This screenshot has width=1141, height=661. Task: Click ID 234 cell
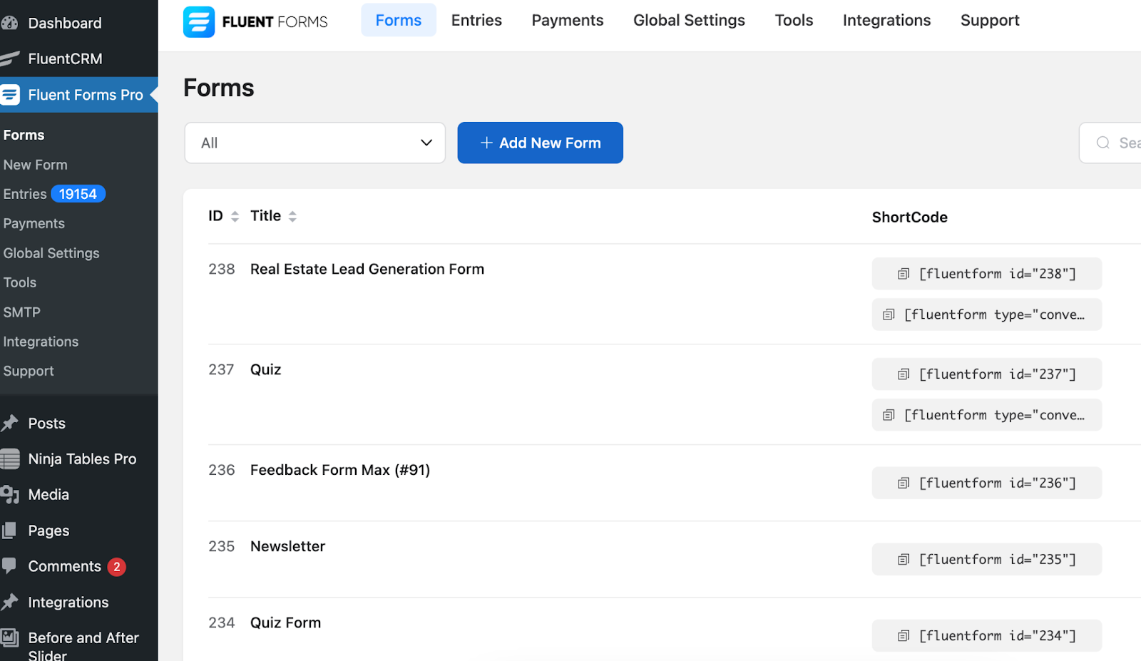tap(222, 622)
